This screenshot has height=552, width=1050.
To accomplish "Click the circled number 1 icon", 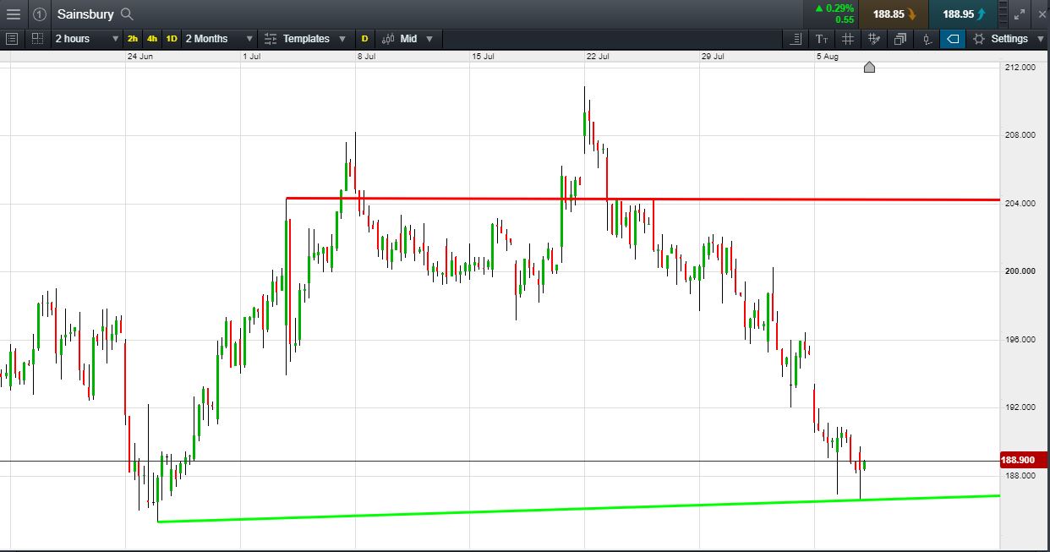I will (x=40, y=14).
